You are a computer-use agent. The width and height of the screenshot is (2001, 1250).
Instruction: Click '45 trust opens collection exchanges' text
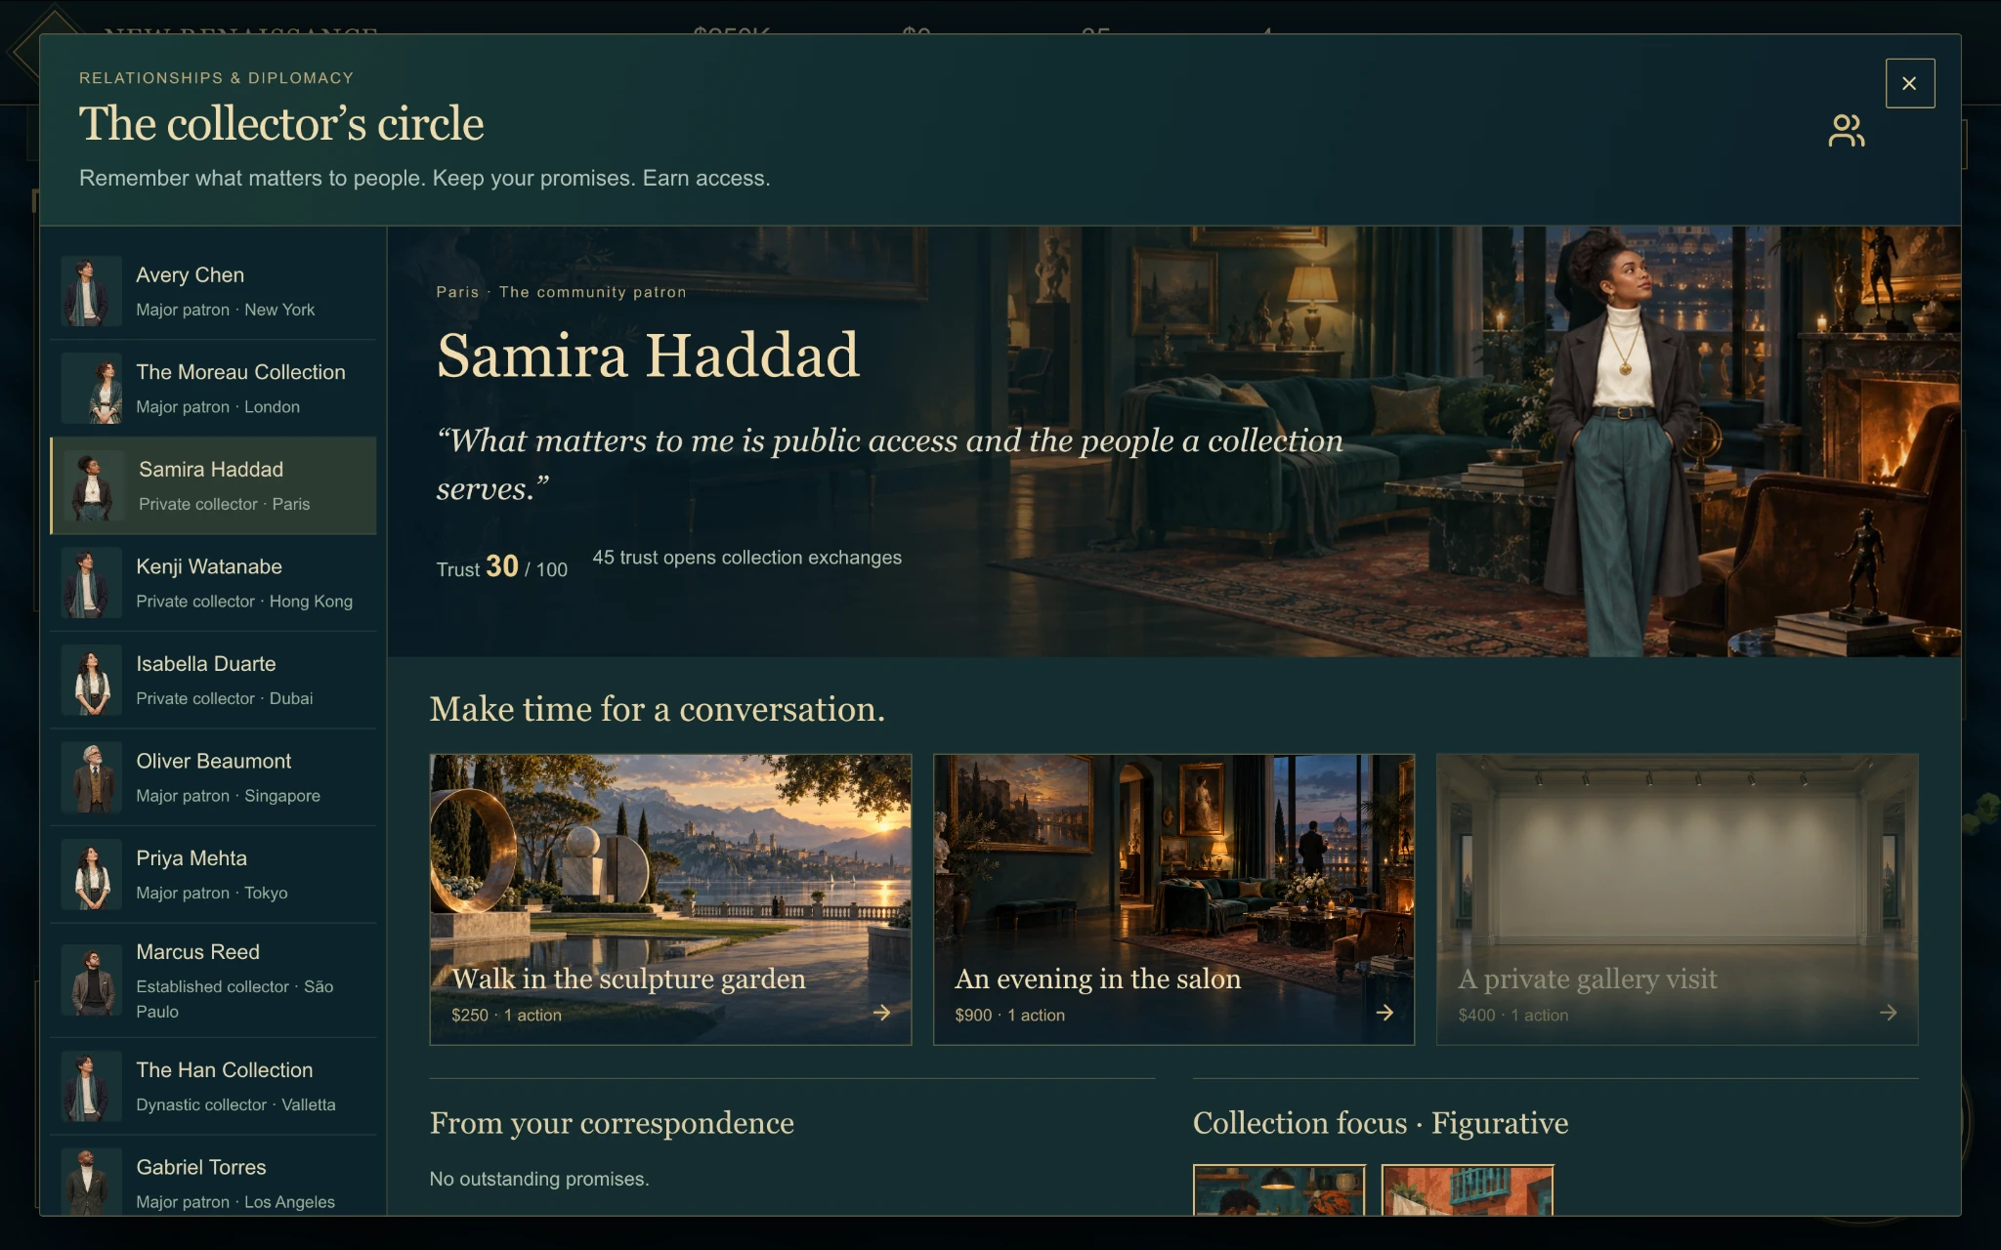pyautogui.click(x=746, y=558)
